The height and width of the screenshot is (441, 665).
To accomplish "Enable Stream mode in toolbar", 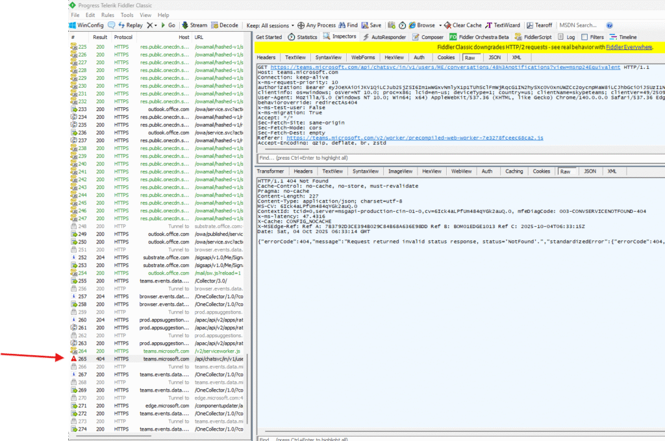I will click(194, 25).
